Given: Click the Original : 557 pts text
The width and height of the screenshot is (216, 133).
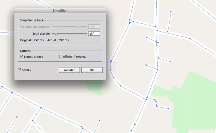Looking at the screenshot, I should pos(32,40).
